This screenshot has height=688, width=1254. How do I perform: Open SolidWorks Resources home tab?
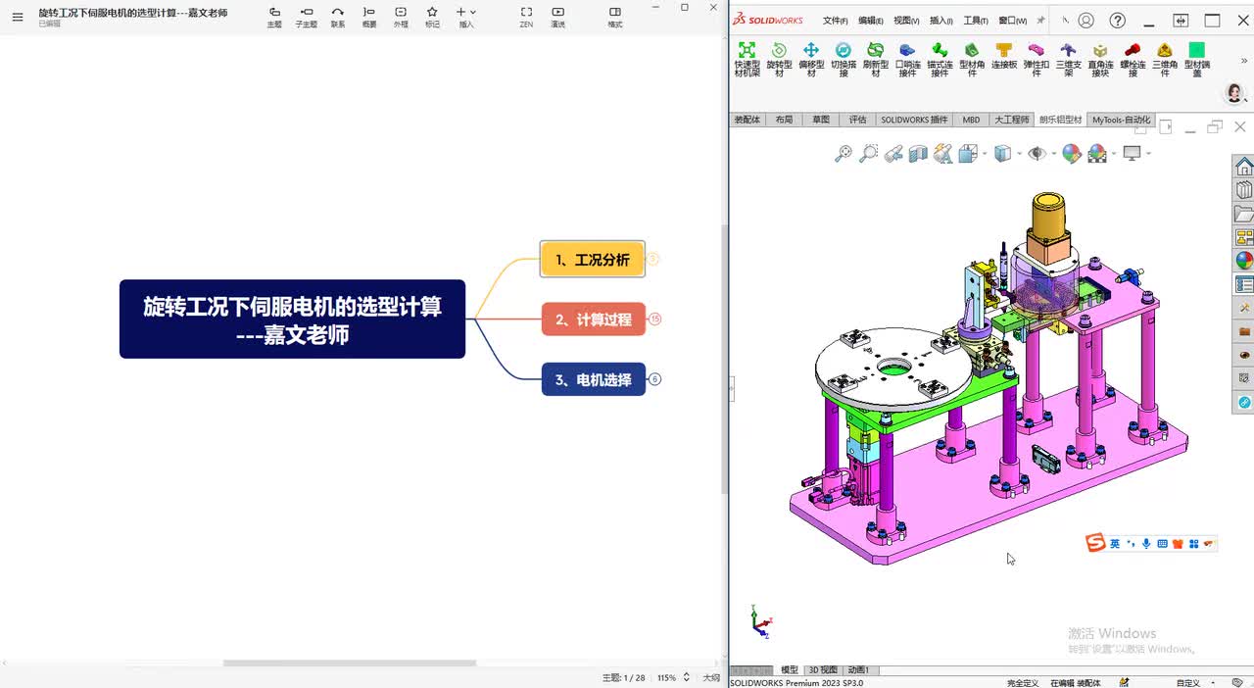(x=1243, y=166)
